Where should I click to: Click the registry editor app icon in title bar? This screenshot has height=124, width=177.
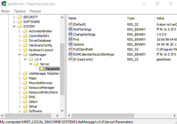click(4, 4)
